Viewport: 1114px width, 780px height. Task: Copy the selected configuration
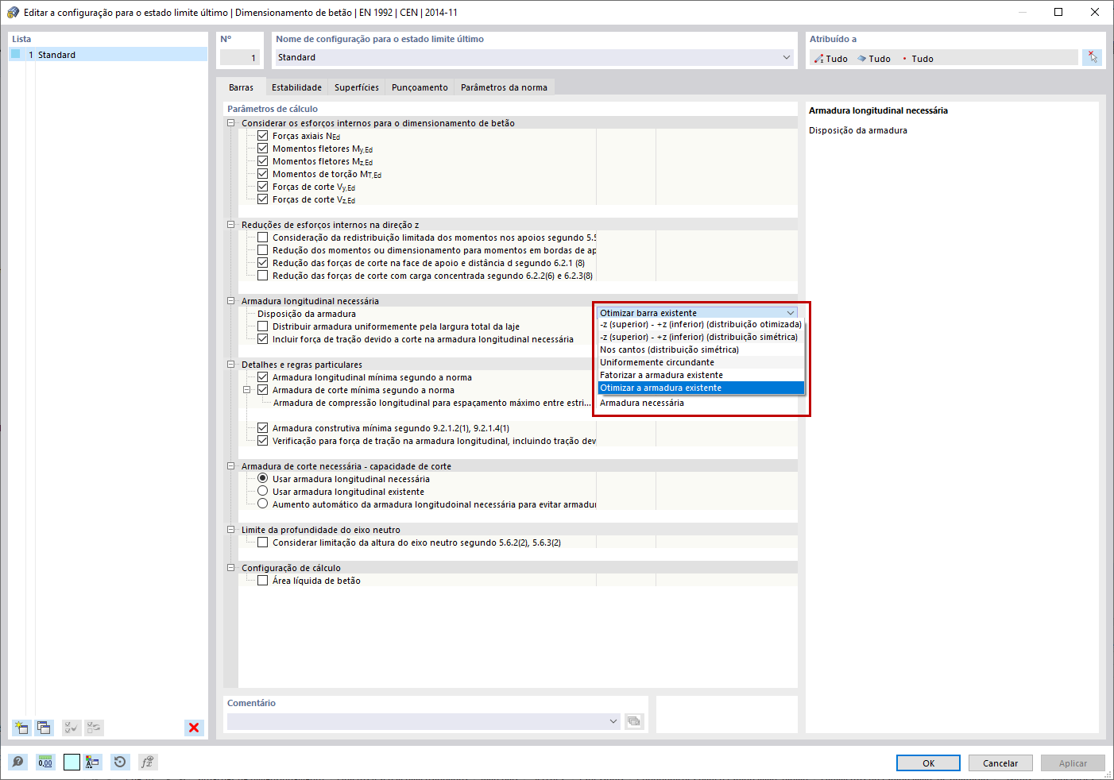tap(44, 728)
